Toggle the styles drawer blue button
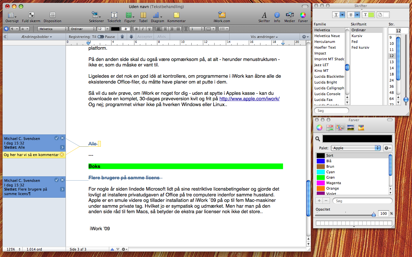The image size is (412, 257). (6, 29)
